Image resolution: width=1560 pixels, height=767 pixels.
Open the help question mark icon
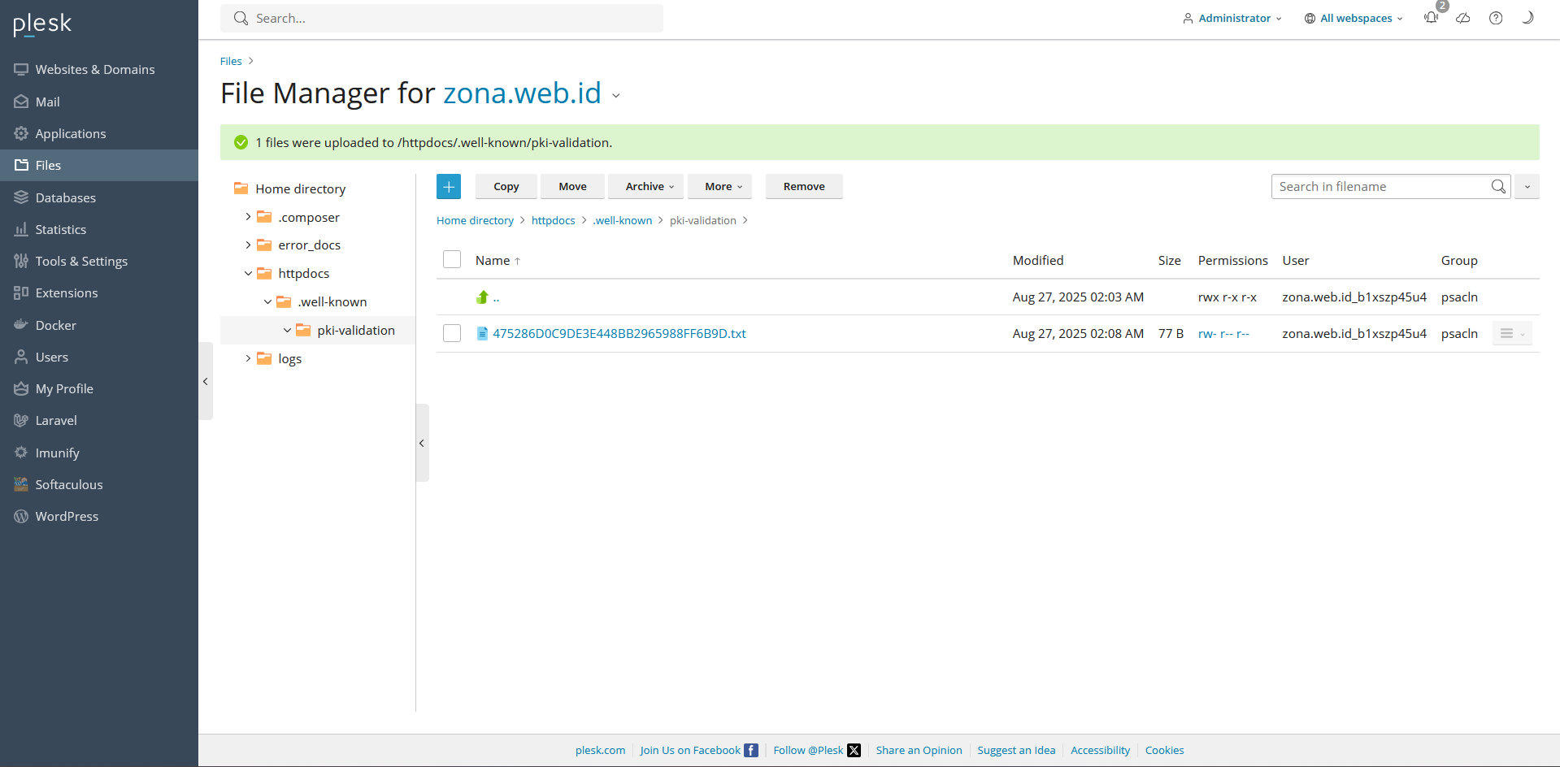pyautogui.click(x=1495, y=18)
